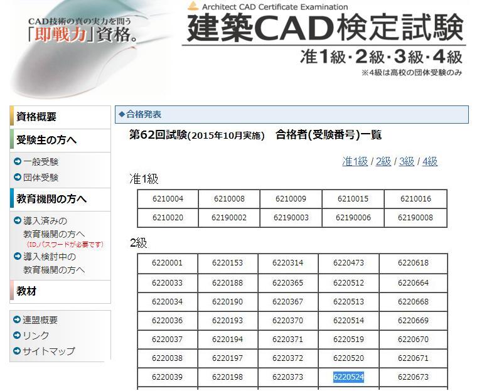Click the 2級 table heading

[x=139, y=242]
